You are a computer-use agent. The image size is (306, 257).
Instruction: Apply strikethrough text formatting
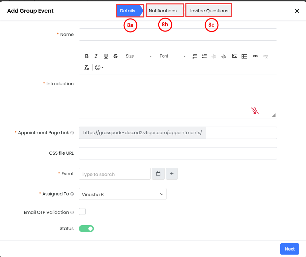(x=115, y=56)
